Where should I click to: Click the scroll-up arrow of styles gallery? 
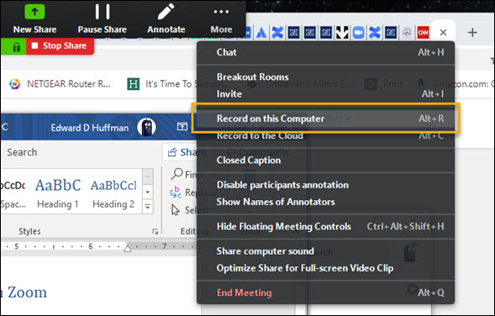tap(148, 176)
